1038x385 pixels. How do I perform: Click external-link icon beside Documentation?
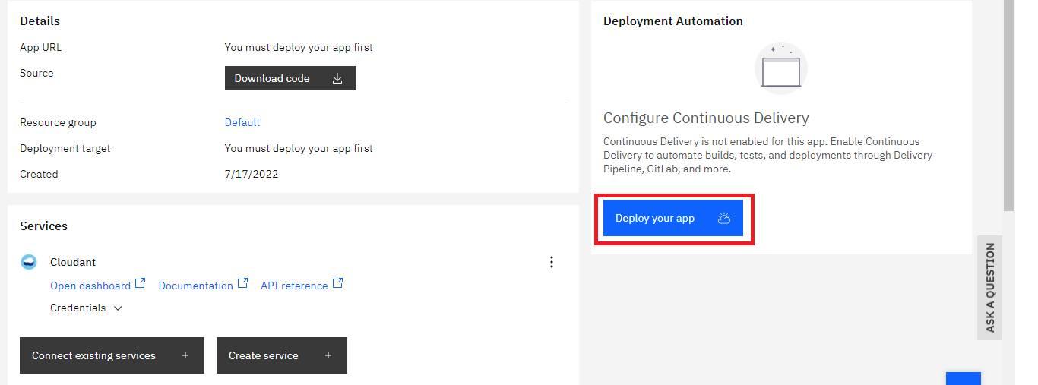click(x=242, y=283)
